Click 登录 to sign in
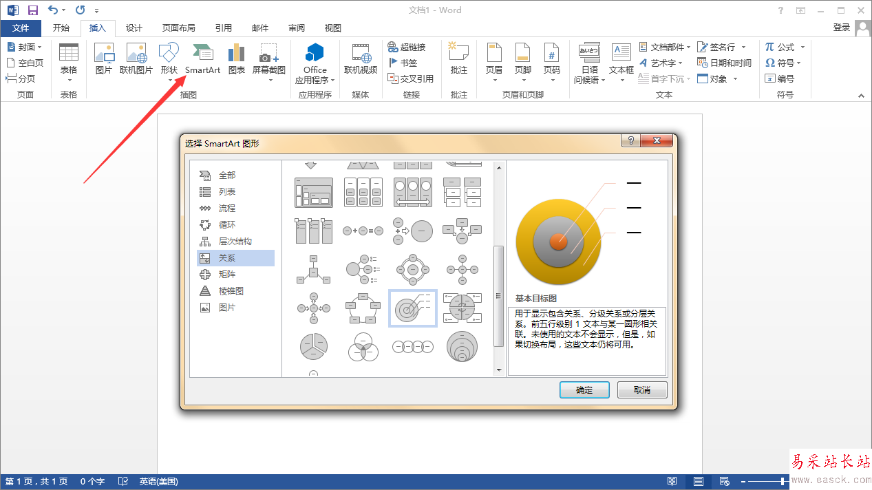Screen dimensions: 872x490 pos(841,28)
